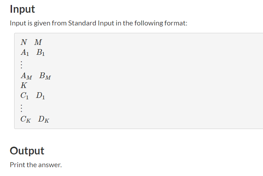The height and width of the screenshot is (176, 263).
Task: Click the Output section heading
Action: (27, 151)
